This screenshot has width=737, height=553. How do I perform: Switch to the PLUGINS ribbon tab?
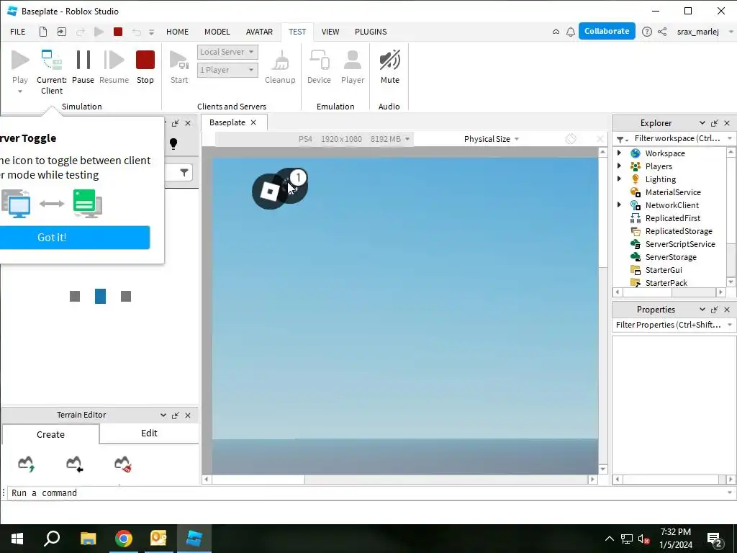point(371,32)
